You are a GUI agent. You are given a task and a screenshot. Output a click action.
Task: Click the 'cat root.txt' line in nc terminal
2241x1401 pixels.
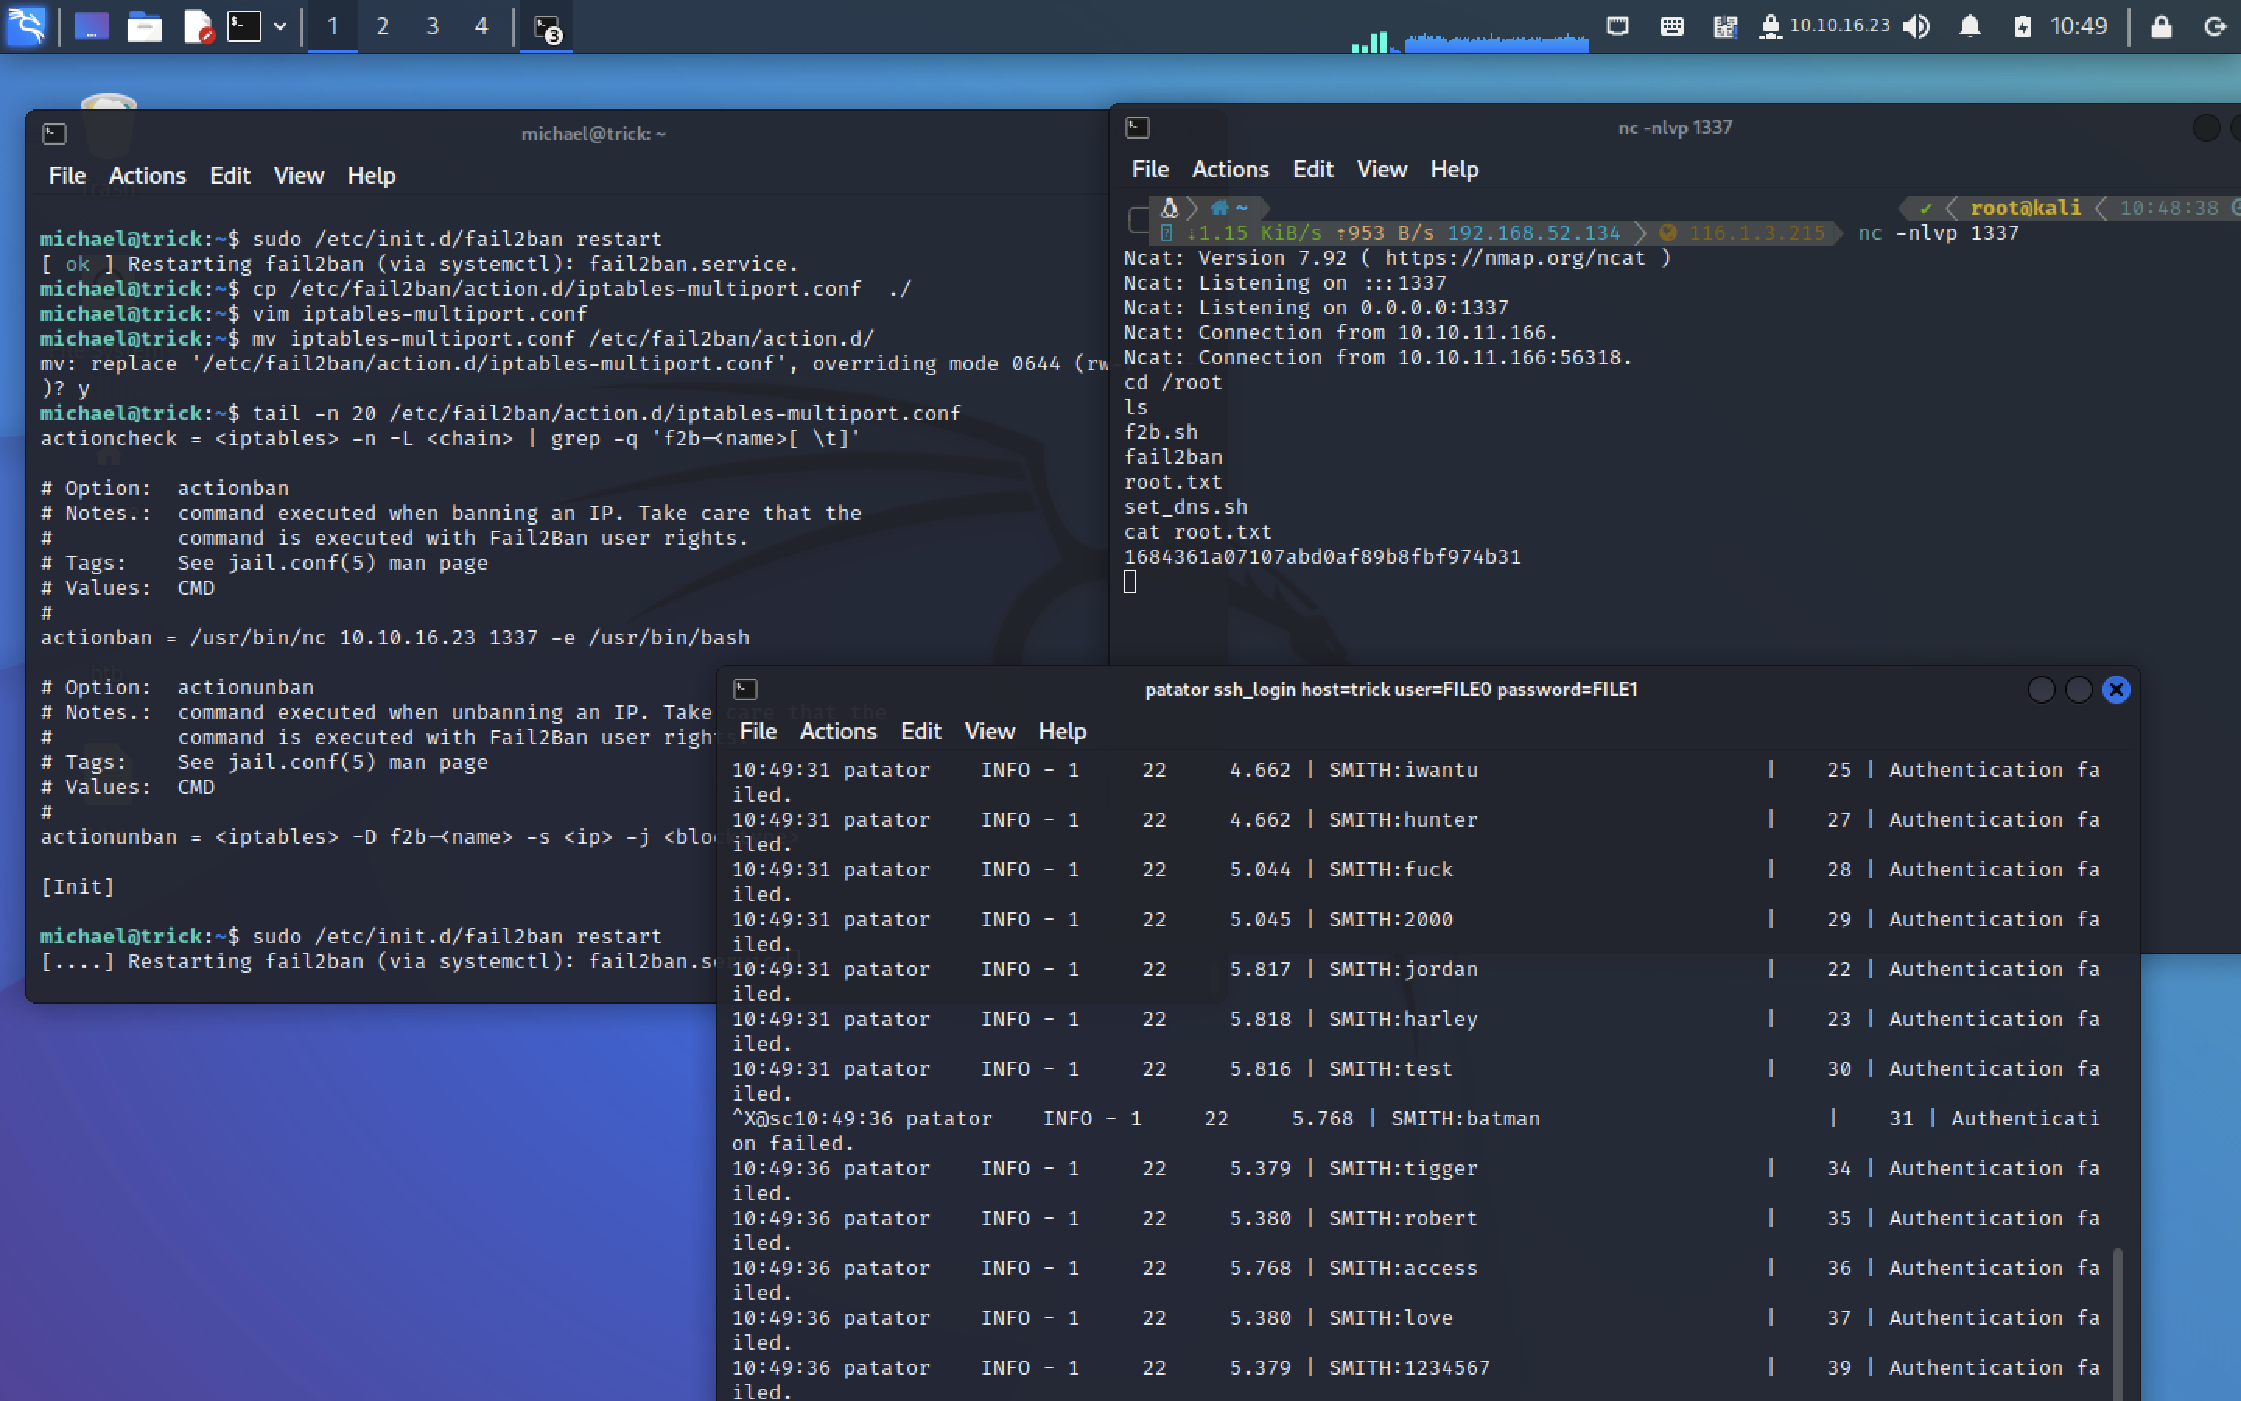[1198, 532]
